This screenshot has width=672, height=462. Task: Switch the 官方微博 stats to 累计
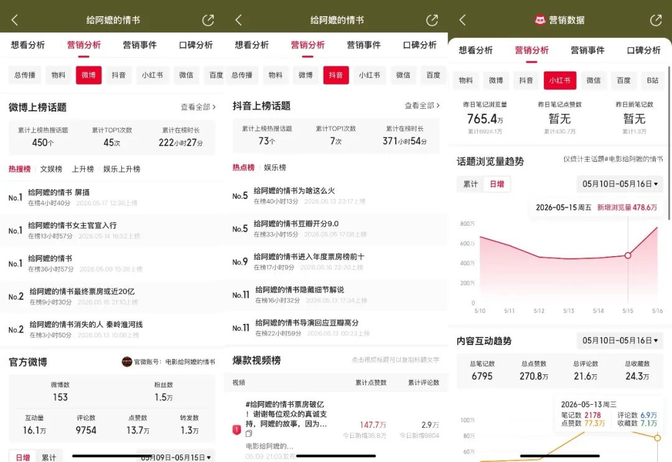point(49,457)
